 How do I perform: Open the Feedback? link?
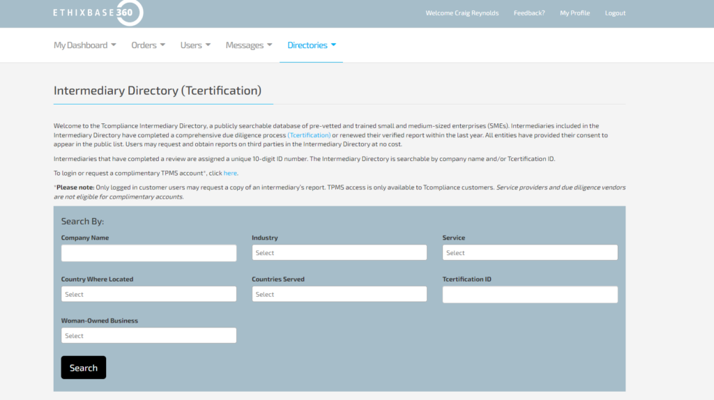pyautogui.click(x=529, y=13)
